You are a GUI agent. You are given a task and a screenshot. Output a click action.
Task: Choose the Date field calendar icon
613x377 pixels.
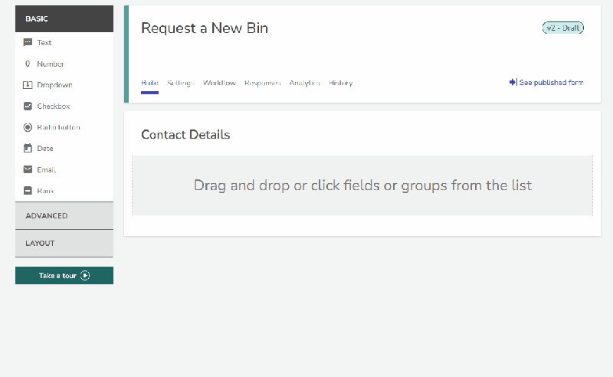(x=28, y=148)
